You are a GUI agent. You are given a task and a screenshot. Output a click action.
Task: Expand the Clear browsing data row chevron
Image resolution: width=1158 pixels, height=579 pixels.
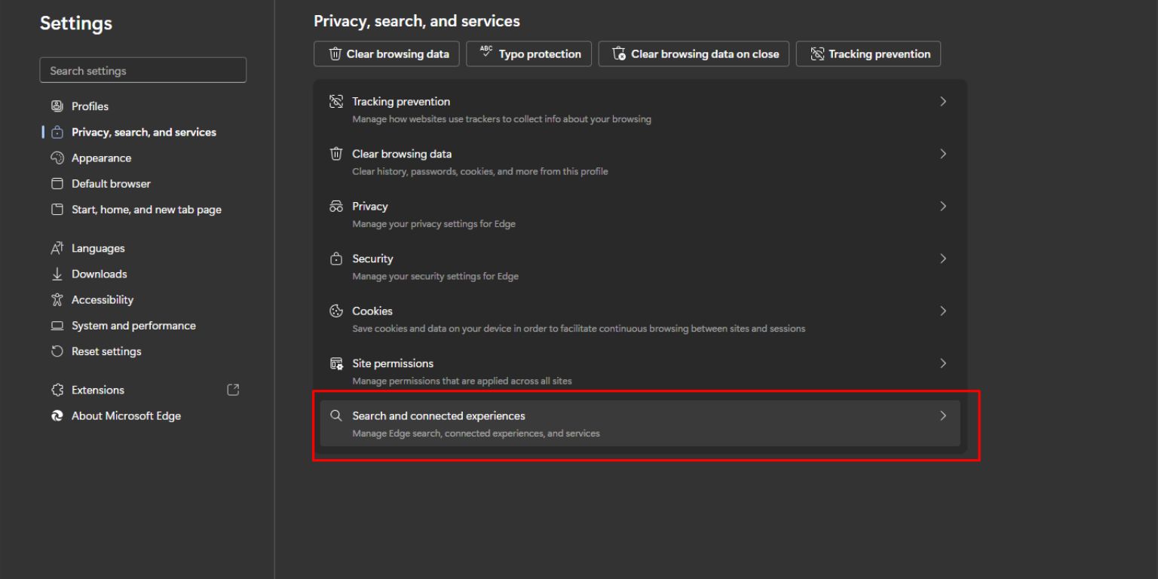point(942,154)
